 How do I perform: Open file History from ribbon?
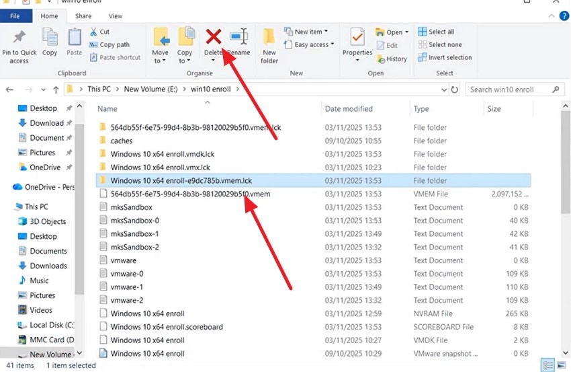click(x=392, y=59)
